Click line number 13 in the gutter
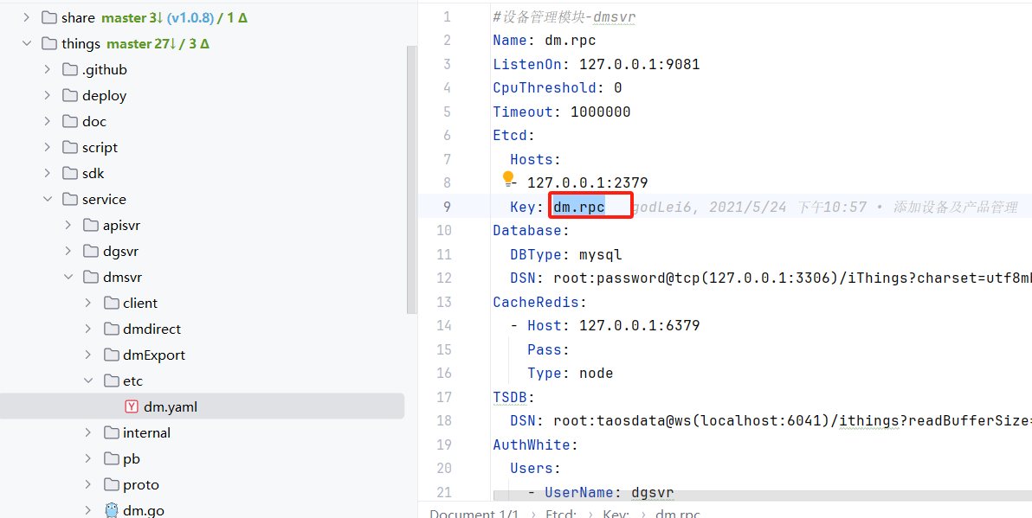Viewport: 1032px width, 518px height. pyautogui.click(x=443, y=302)
